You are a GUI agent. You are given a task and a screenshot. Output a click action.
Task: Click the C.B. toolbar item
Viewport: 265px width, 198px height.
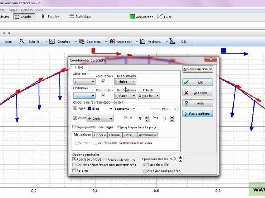184,42
